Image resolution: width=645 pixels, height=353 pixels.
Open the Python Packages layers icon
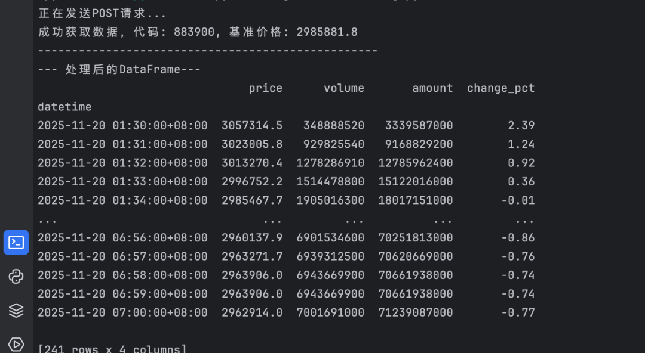[x=16, y=310]
